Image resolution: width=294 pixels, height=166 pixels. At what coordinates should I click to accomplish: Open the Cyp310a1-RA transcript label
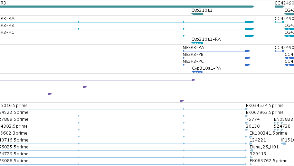tap(206, 39)
